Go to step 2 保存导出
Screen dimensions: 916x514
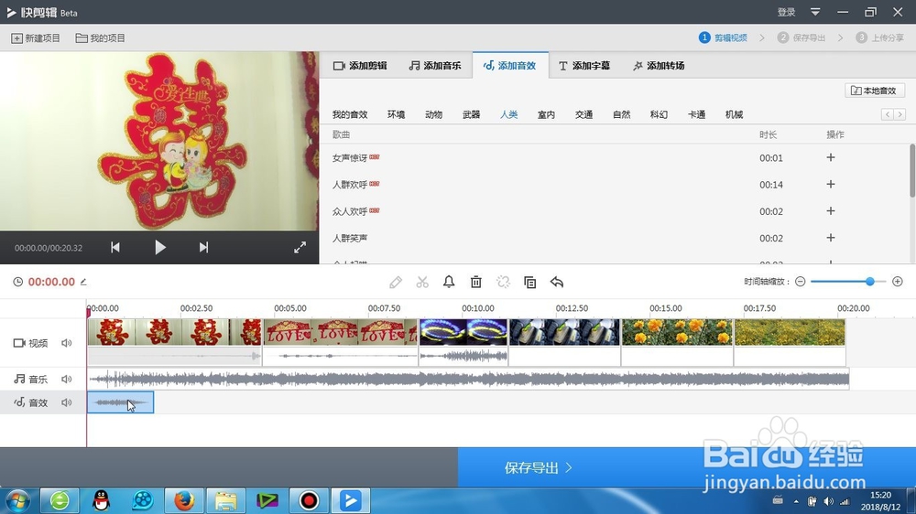pyautogui.click(x=801, y=37)
